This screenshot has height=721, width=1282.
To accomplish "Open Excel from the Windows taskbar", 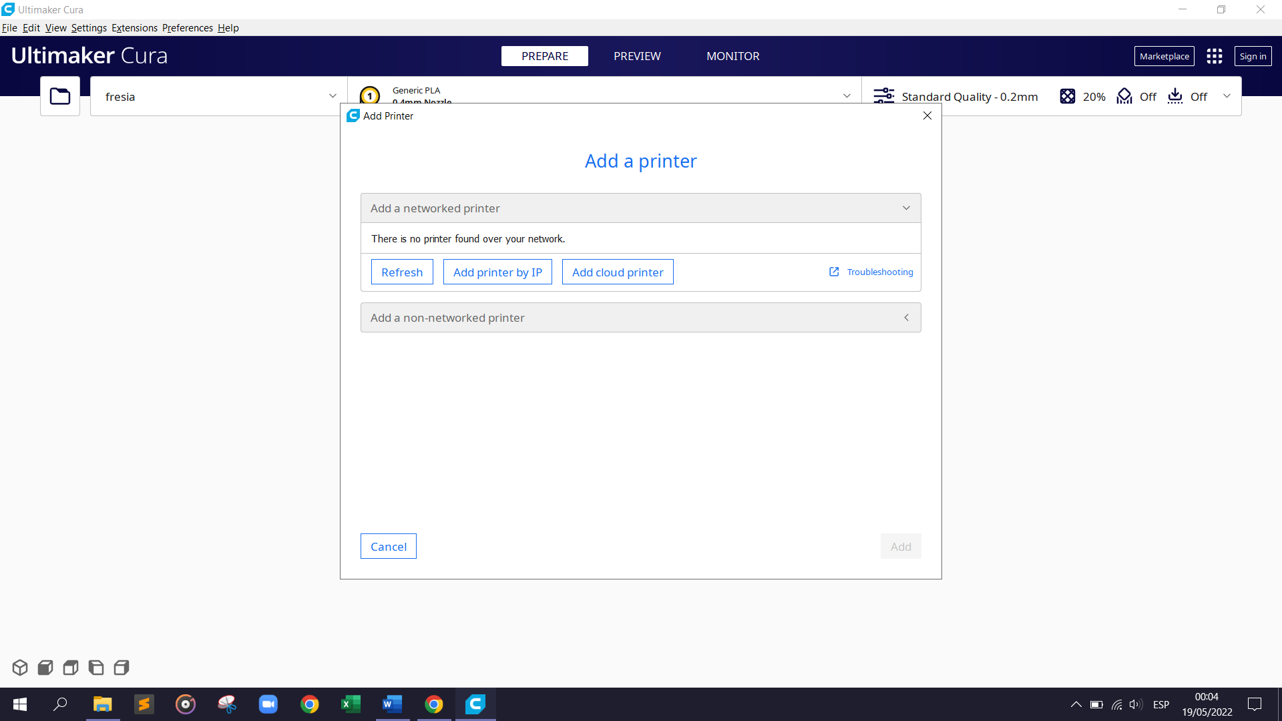I will click(x=351, y=704).
